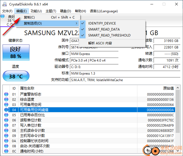The width and height of the screenshot is (183, 156).
Task: Open the 文件(F) menu
Action: [7, 11]
